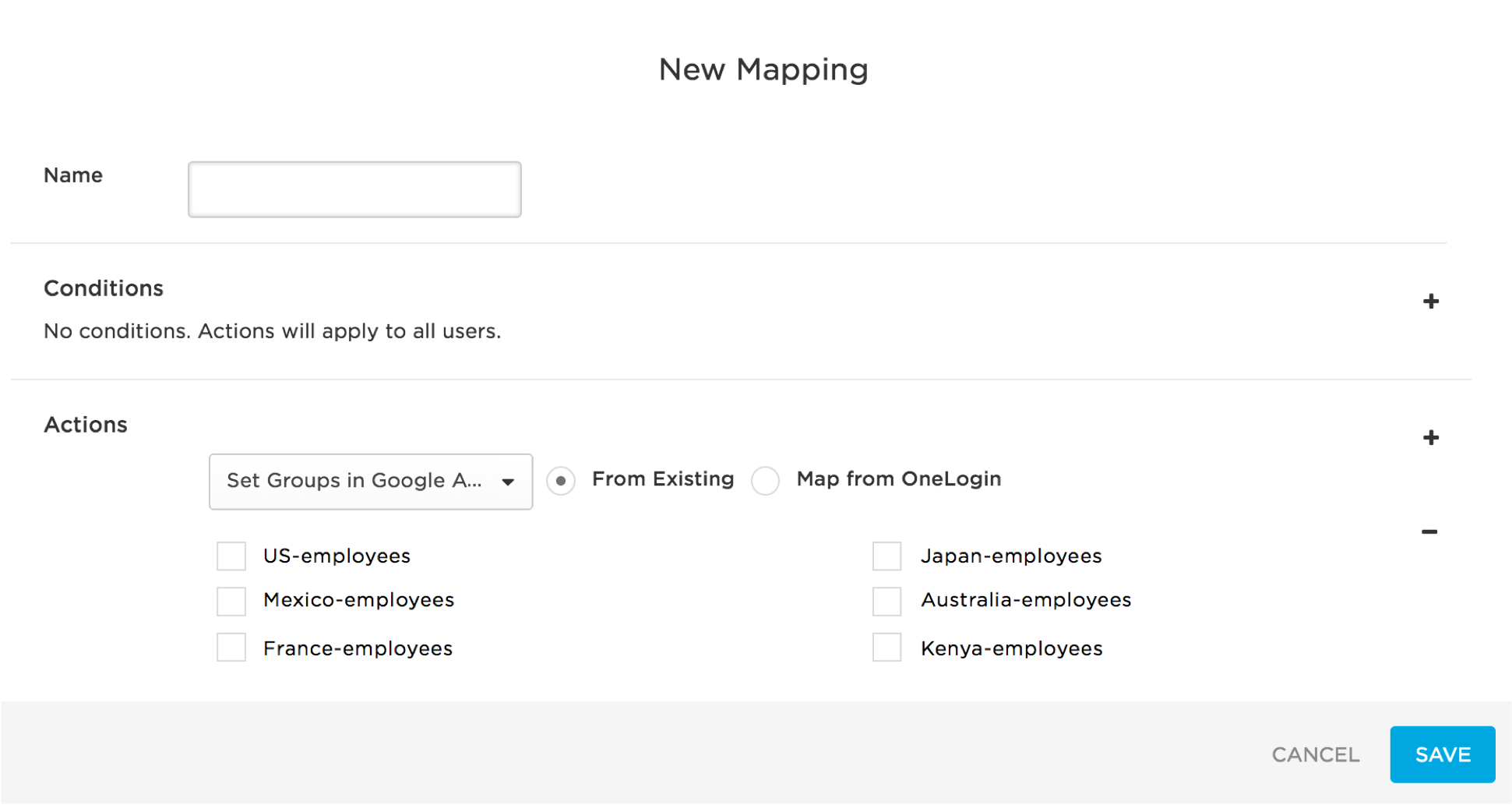The image size is (1512, 805).
Task: Click the no conditions notice text
Action: pyautogui.click(x=272, y=331)
